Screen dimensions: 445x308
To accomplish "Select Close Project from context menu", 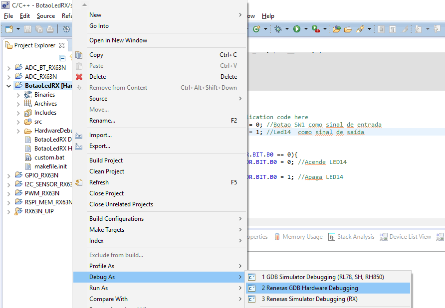I will click(160, 193).
